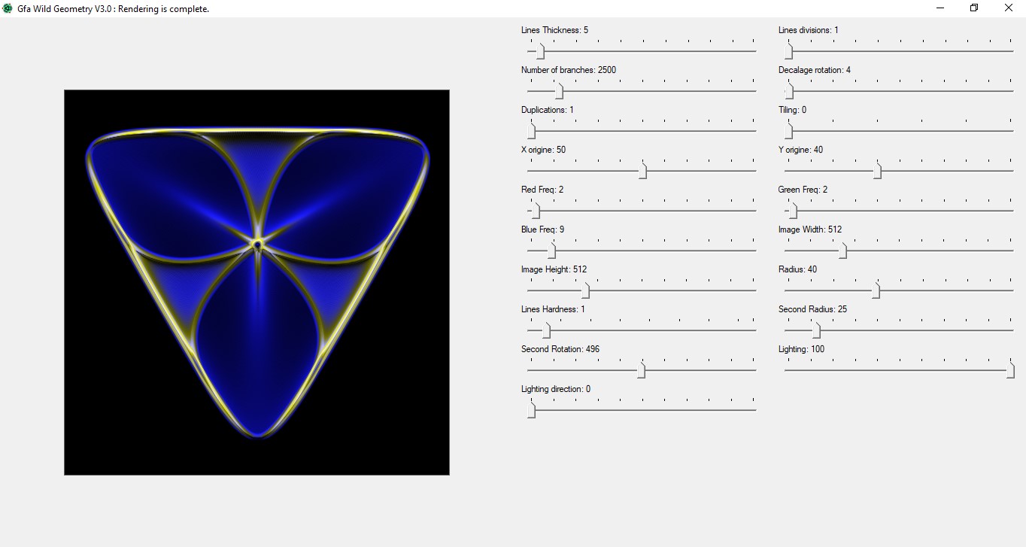
Task: Click the X origine slider handle
Action: (x=642, y=171)
